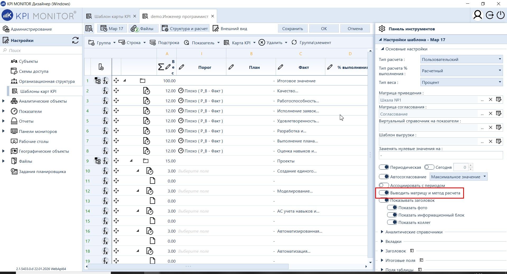The image size is (507, 274).
Task: Click the add-column icon in table header
Action: point(101,67)
